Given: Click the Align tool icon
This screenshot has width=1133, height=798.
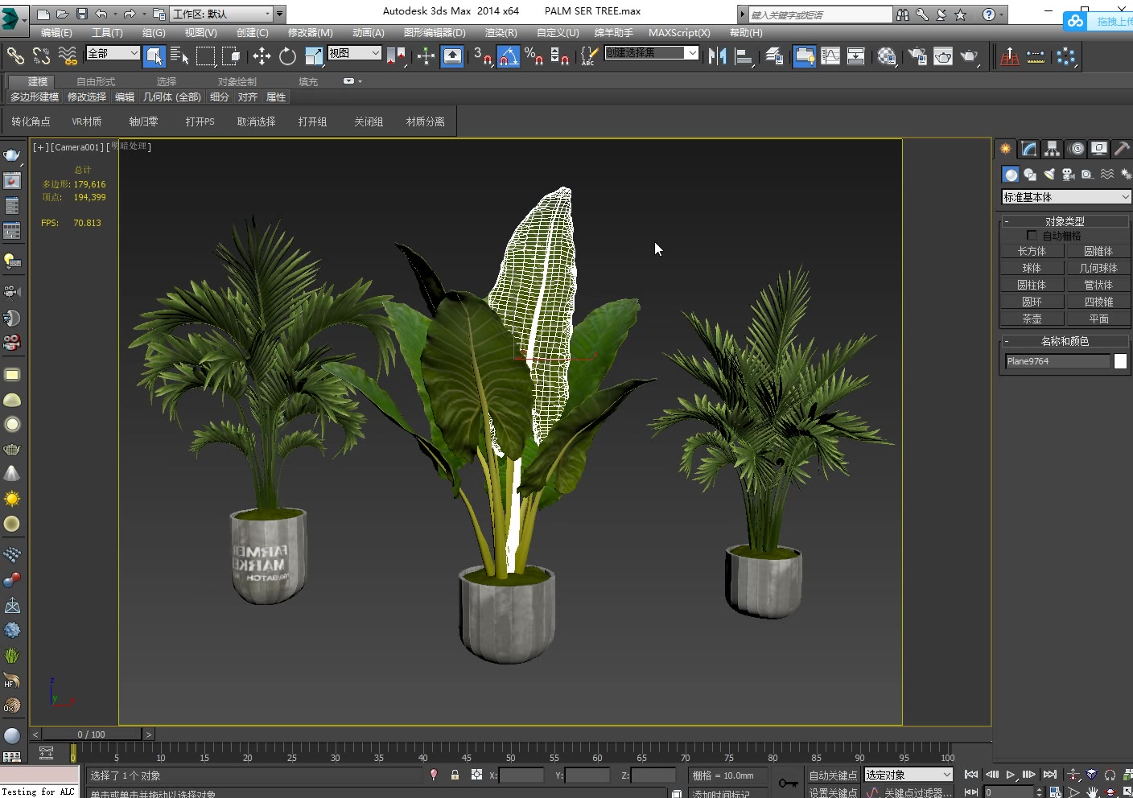Looking at the screenshot, I should point(744,56).
